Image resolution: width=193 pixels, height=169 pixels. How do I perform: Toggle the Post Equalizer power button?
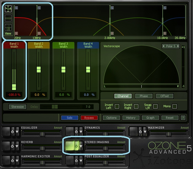click(76, 160)
